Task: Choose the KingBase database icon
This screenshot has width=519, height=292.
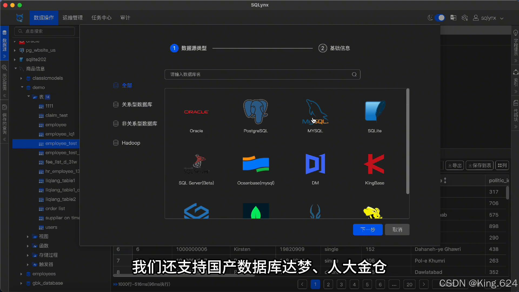Action: [x=374, y=164]
